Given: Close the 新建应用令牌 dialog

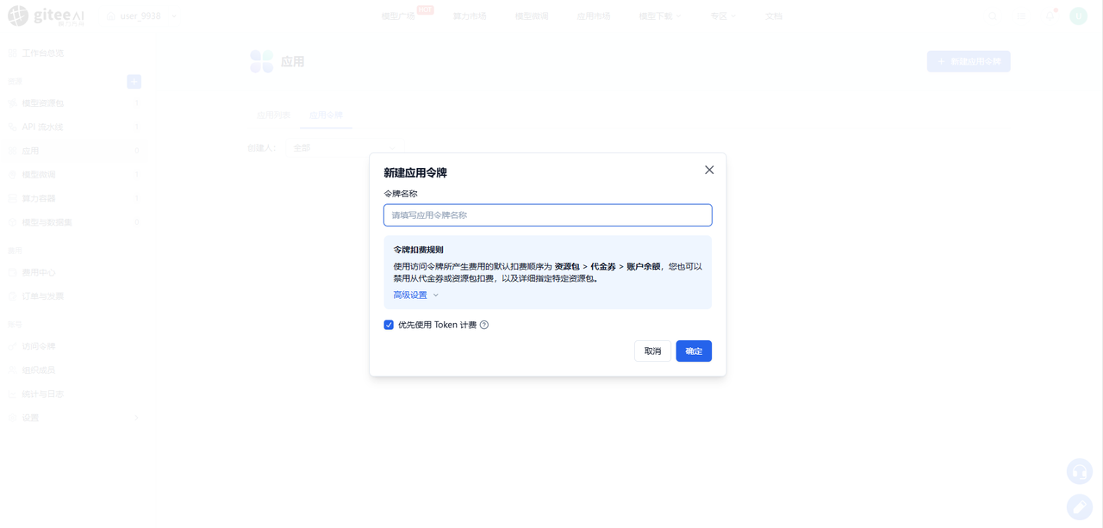Looking at the screenshot, I should 709,170.
